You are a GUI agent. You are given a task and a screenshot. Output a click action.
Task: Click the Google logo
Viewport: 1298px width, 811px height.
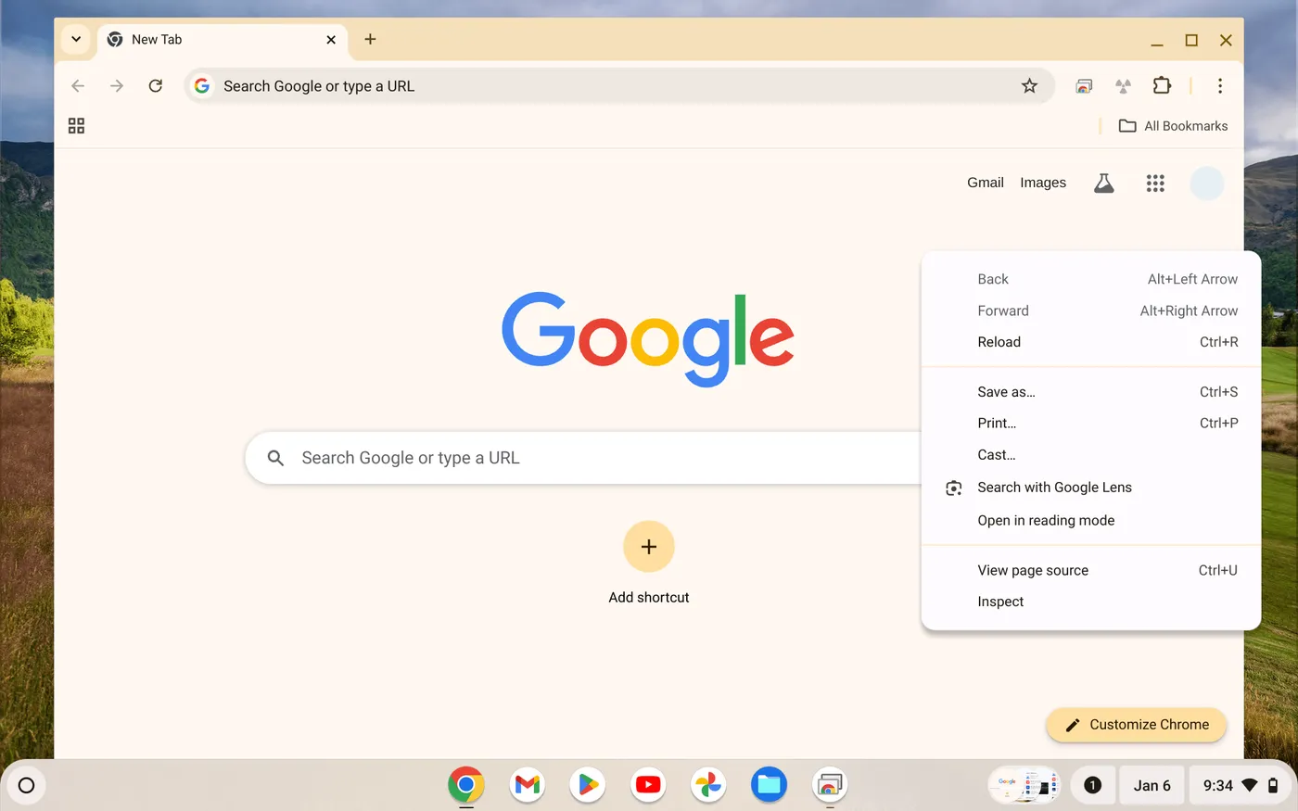point(648,338)
